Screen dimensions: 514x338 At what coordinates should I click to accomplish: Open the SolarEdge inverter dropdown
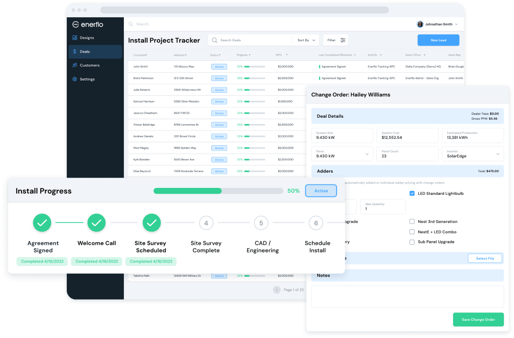click(x=472, y=154)
